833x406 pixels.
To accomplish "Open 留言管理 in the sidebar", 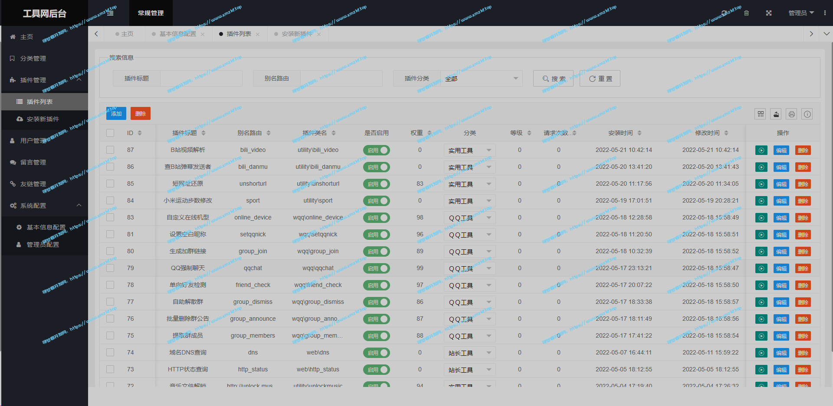I will (44, 162).
